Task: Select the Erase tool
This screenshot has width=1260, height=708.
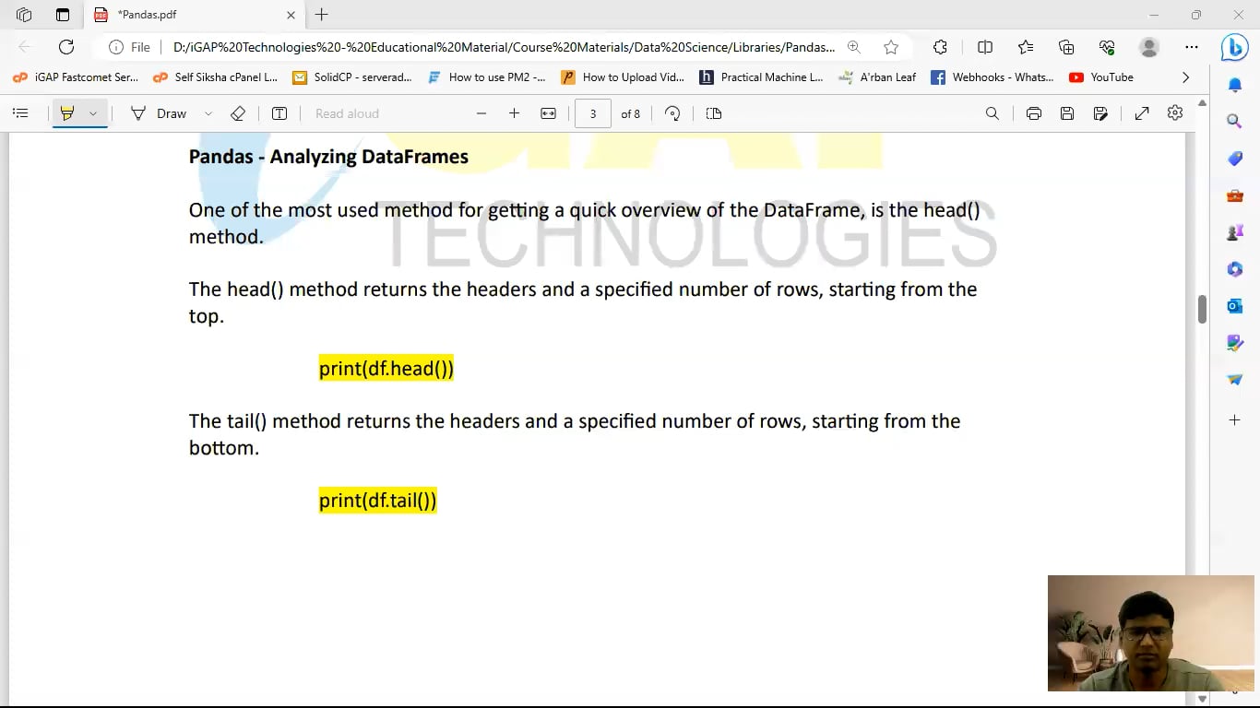Action: point(238,113)
